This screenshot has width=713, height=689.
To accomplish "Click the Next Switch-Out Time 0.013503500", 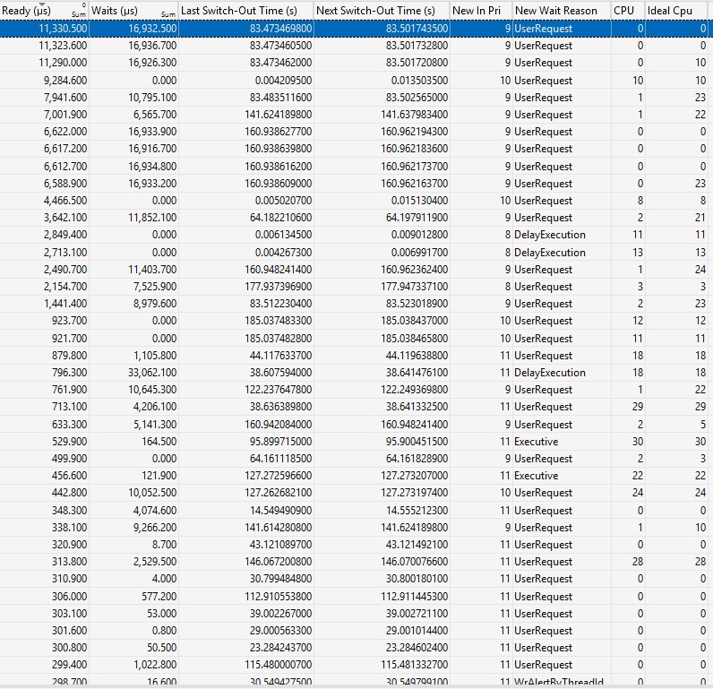I will 419,81.
